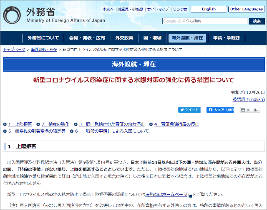
Task: Open 外務省について navigation menu
Action: pos(43,38)
